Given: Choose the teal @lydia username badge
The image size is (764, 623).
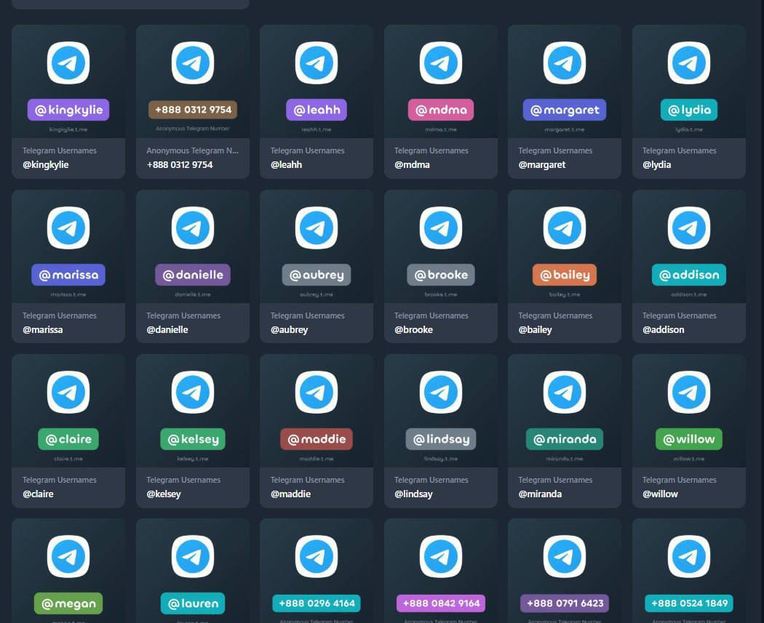Looking at the screenshot, I should coord(688,110).
